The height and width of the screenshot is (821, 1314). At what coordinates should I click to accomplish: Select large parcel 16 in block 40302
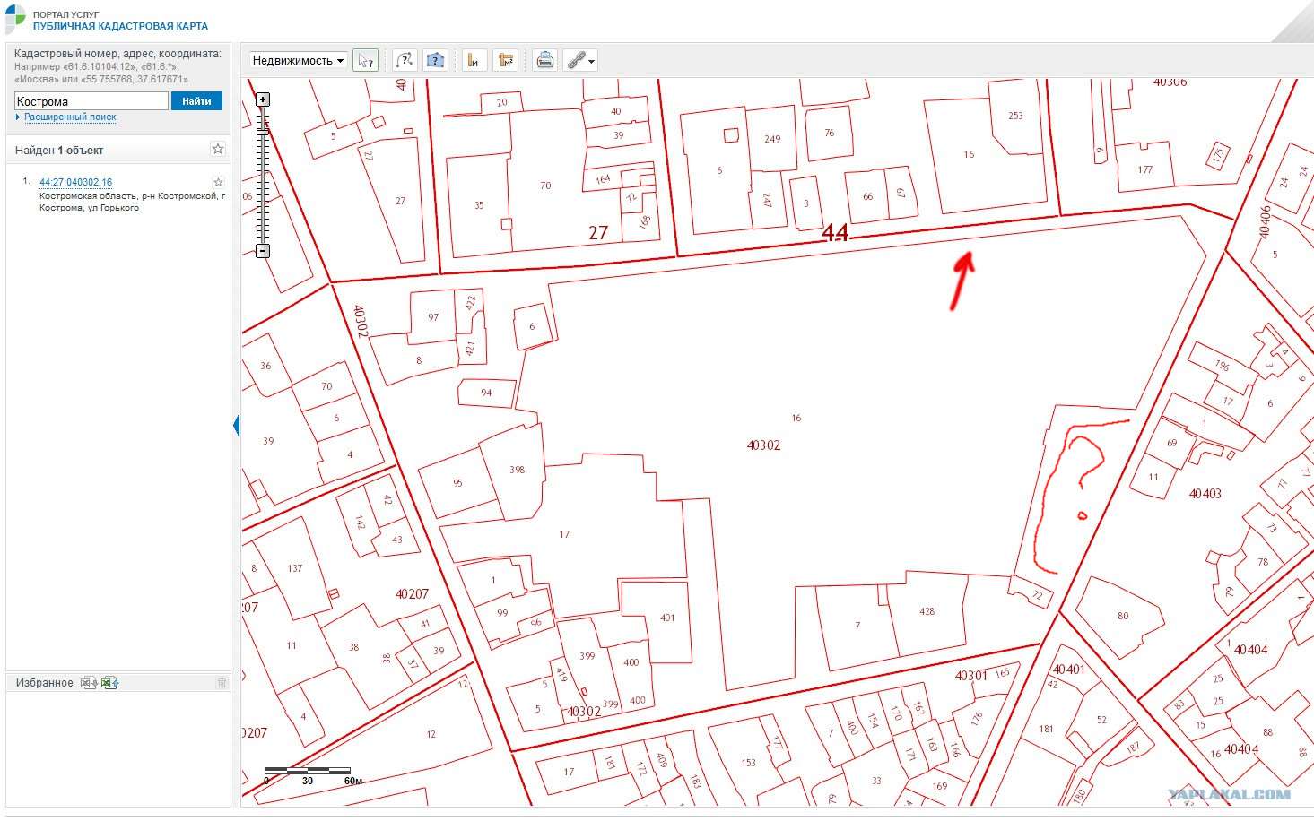pyautogui.click(x=796, y=418)
